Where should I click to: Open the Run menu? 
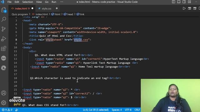[x=54, y=2]
